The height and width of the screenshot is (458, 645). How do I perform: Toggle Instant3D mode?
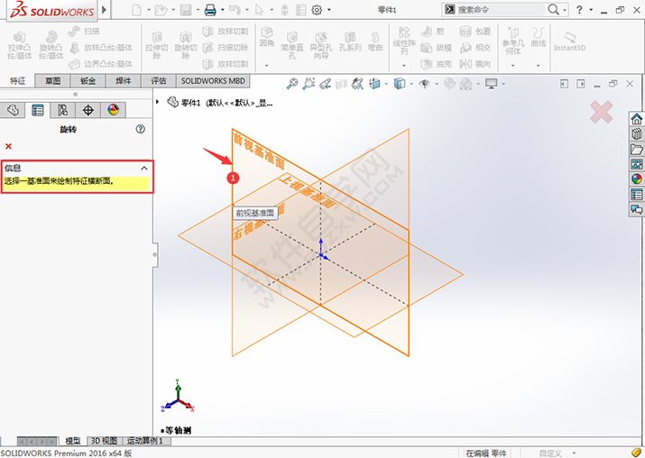(570, 41)
